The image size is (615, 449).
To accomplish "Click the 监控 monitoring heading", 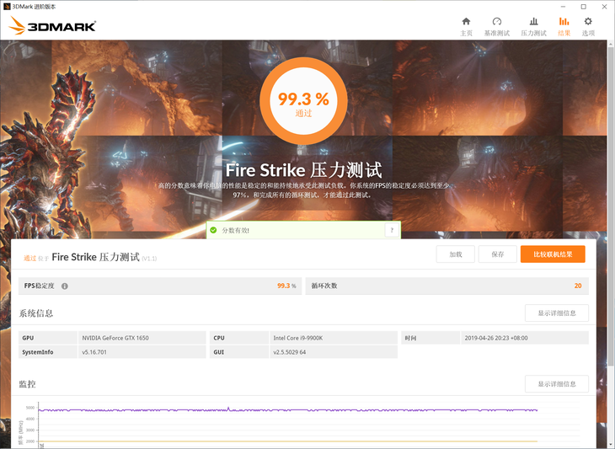I will click(27, 384).
